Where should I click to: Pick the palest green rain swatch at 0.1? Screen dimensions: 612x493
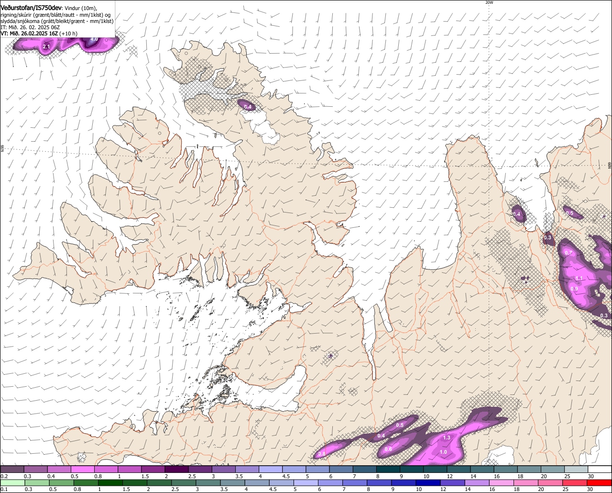[x=12, y=482]
